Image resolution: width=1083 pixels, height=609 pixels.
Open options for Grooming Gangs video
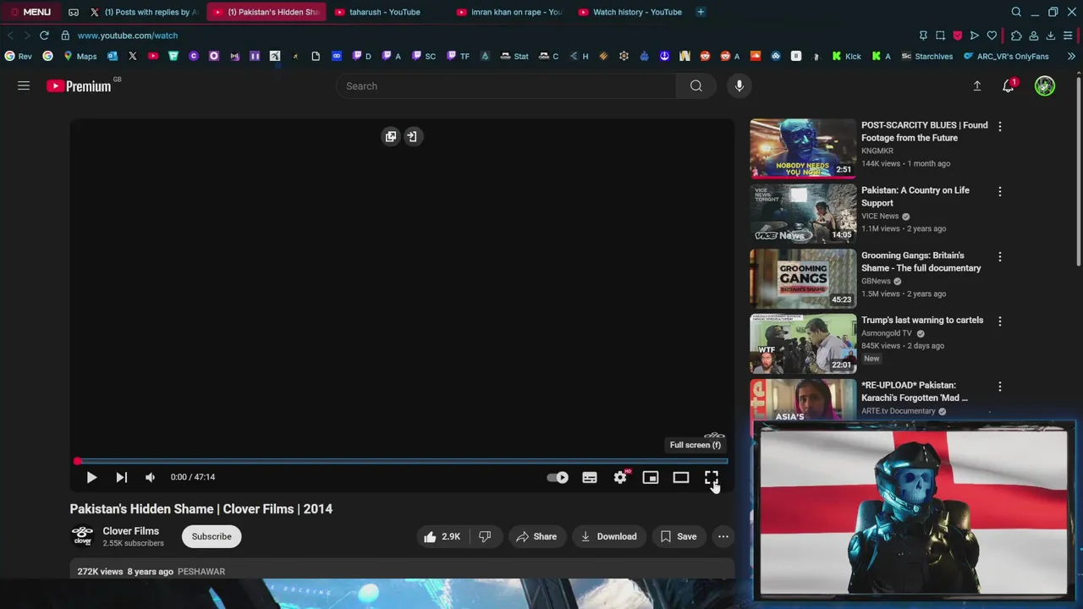coord(1000,256)
